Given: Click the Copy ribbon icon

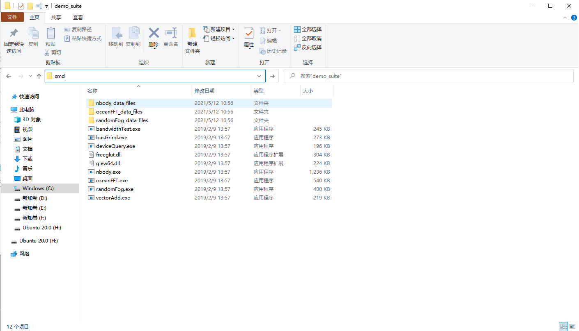Looking at the screenshot, I should [x=33, y=33].
